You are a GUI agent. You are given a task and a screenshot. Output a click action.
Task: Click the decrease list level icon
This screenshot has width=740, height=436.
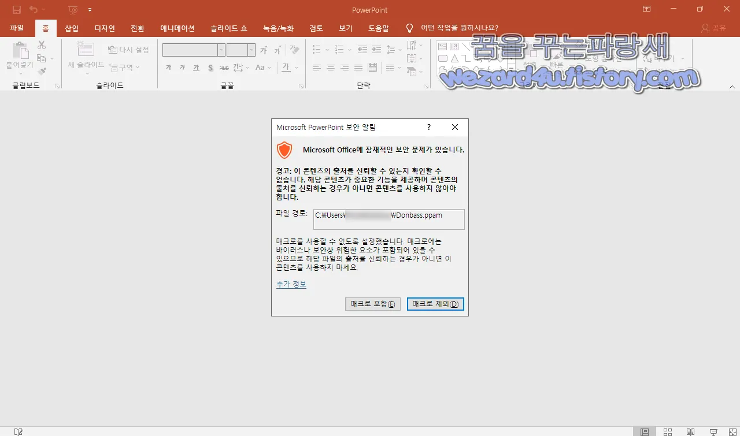[x=362, y=50]
